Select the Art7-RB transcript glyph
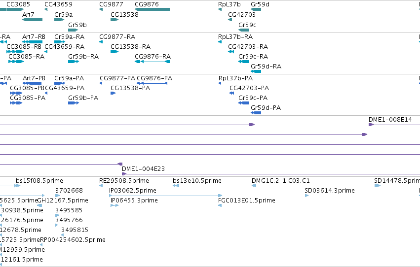420x267 pixels. [32, 42]
